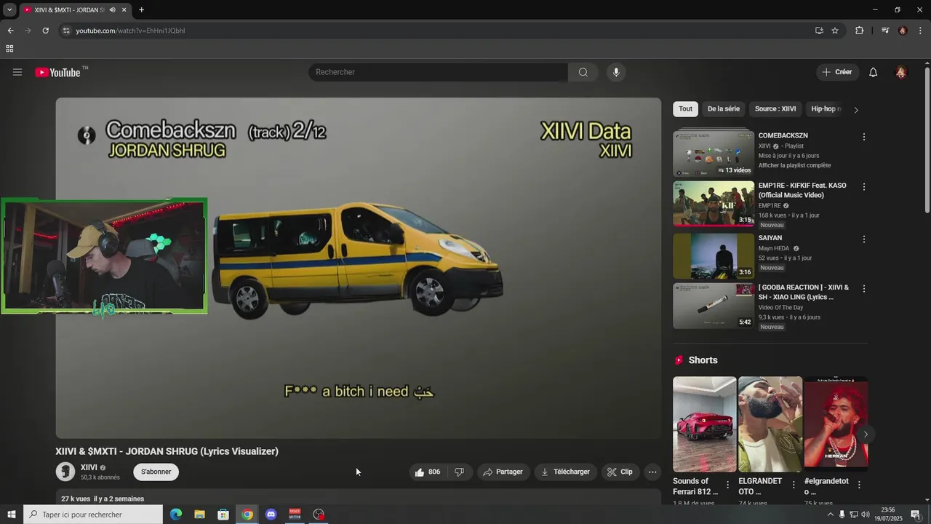Open the Windows hidden icons tray chevron
Viewport: 931px width, 524px height.
pyautogui.click(x=830, y=515)
